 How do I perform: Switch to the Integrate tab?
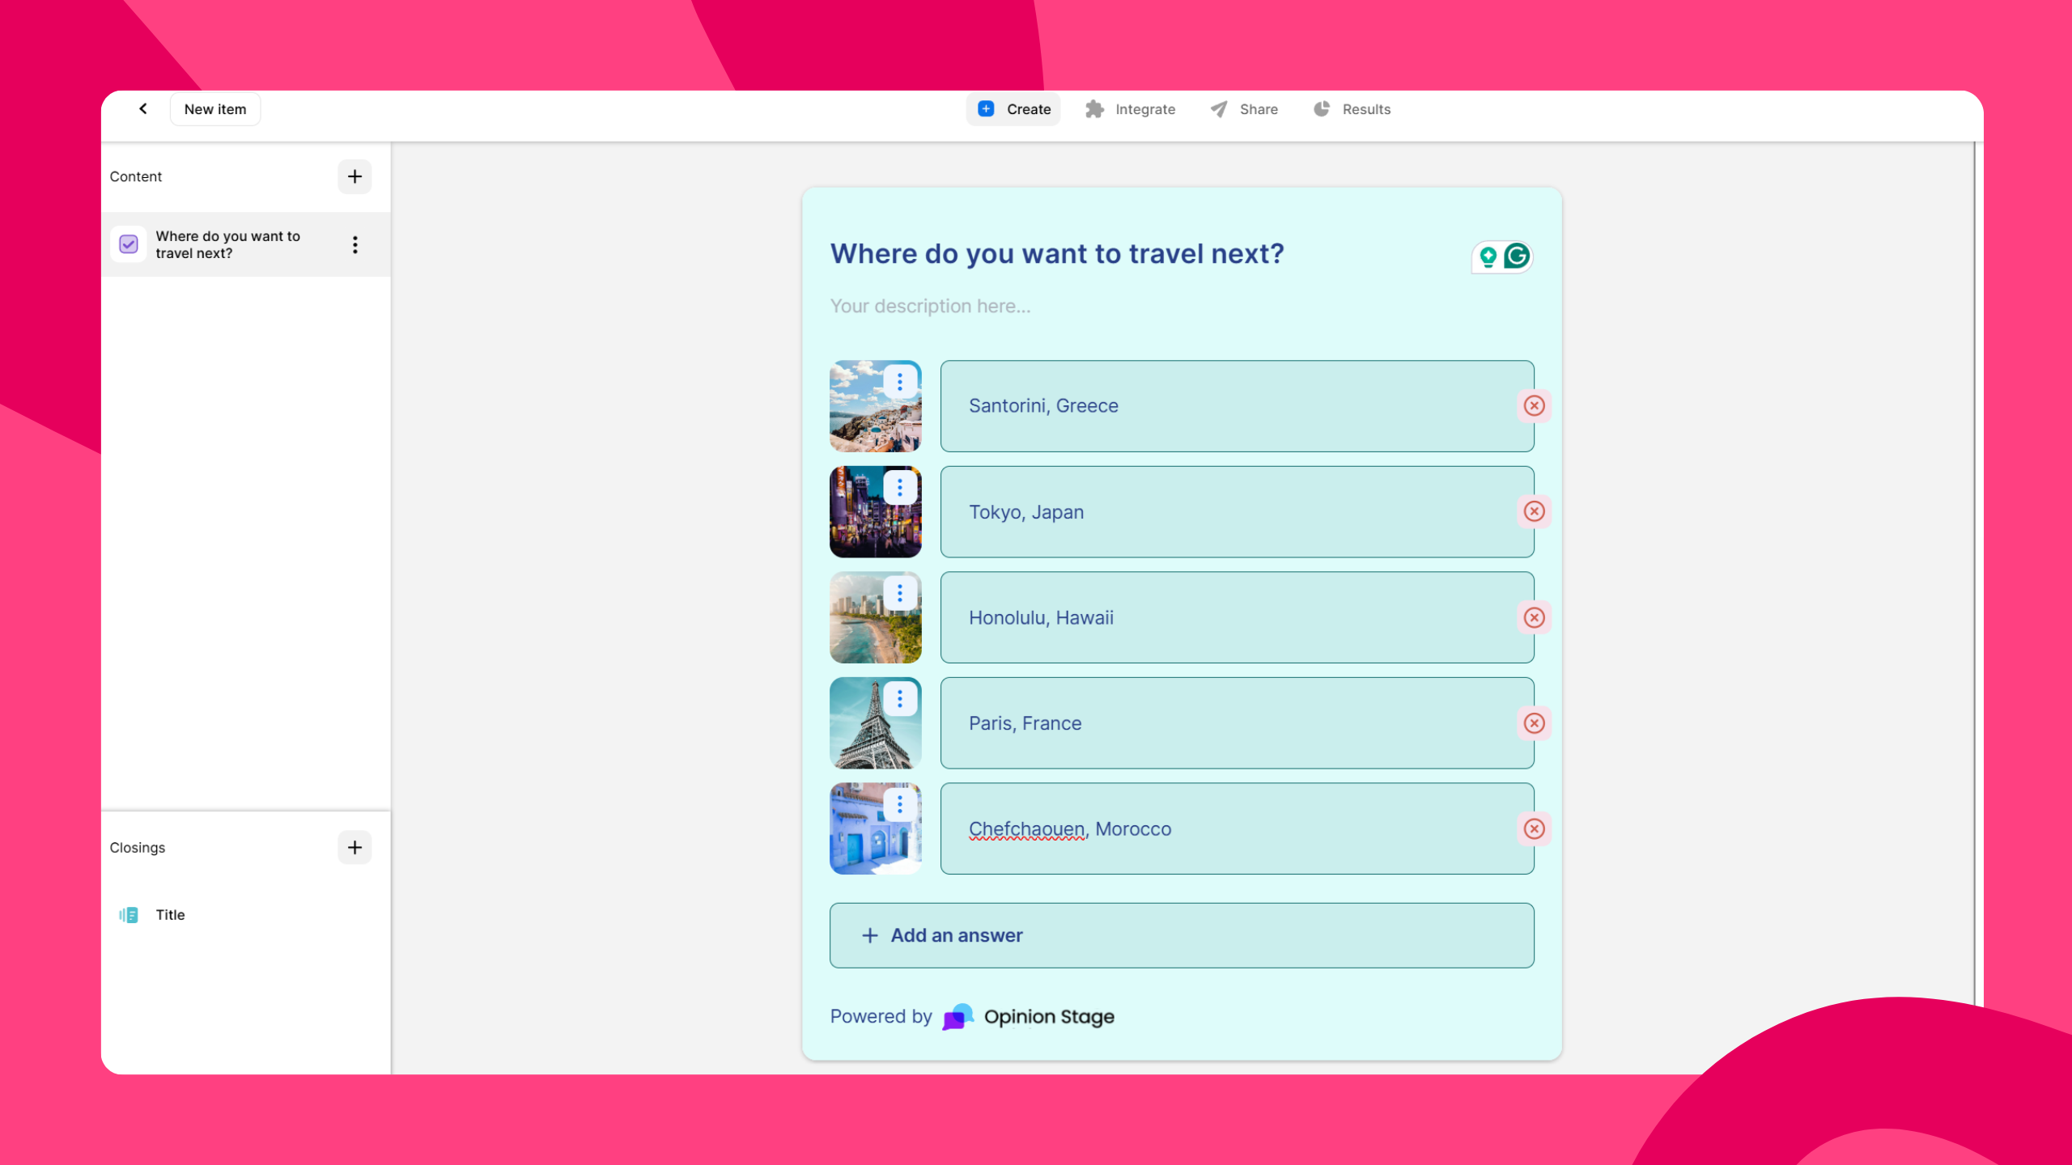point(1130,109)
